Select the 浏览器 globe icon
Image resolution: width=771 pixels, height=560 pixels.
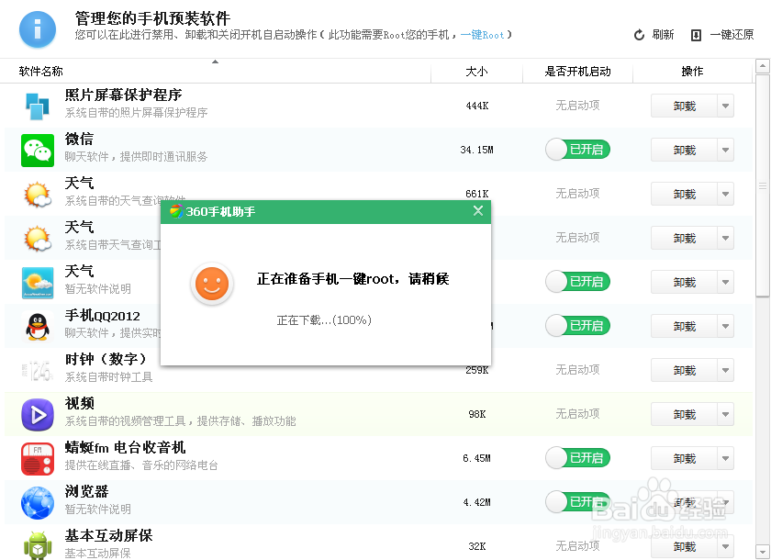pyautogui.click(x=38, y=502)
